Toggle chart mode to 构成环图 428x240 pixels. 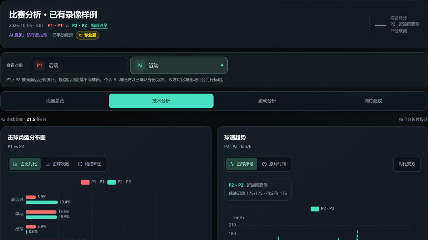click(90, 164)
